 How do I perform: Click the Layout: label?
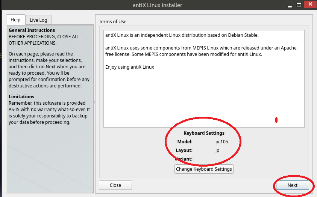(185, 150)
